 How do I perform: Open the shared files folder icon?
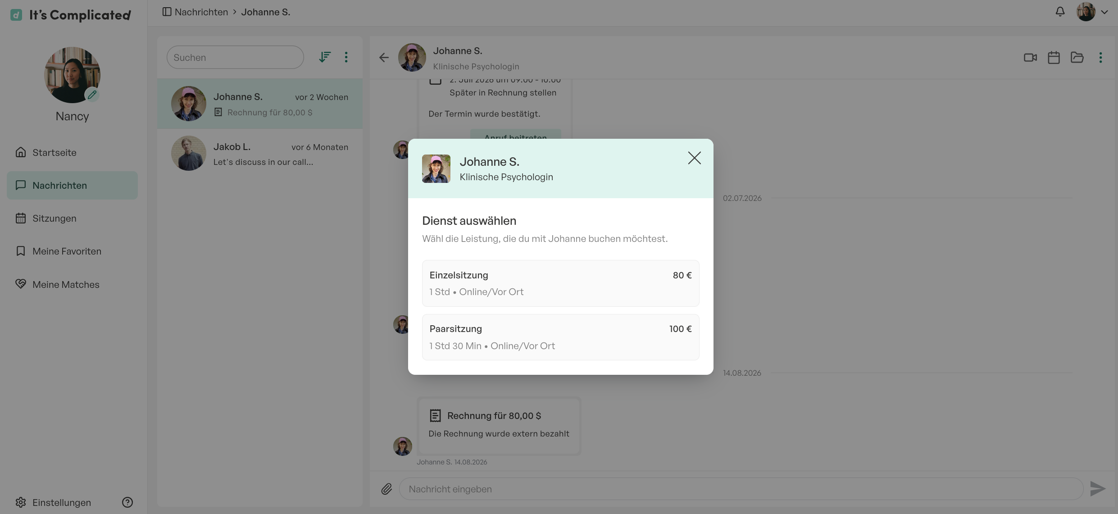click(x=1077, y=57)
